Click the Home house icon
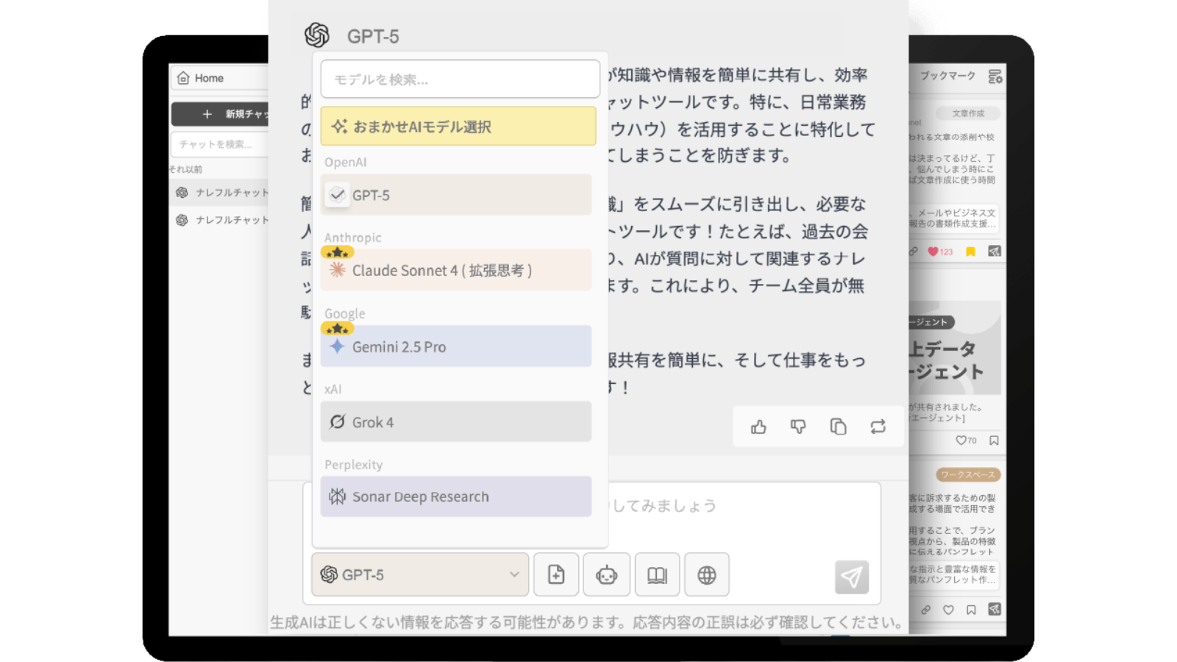The height and width of the screenshot is (662, 1177). pos(183,78)
